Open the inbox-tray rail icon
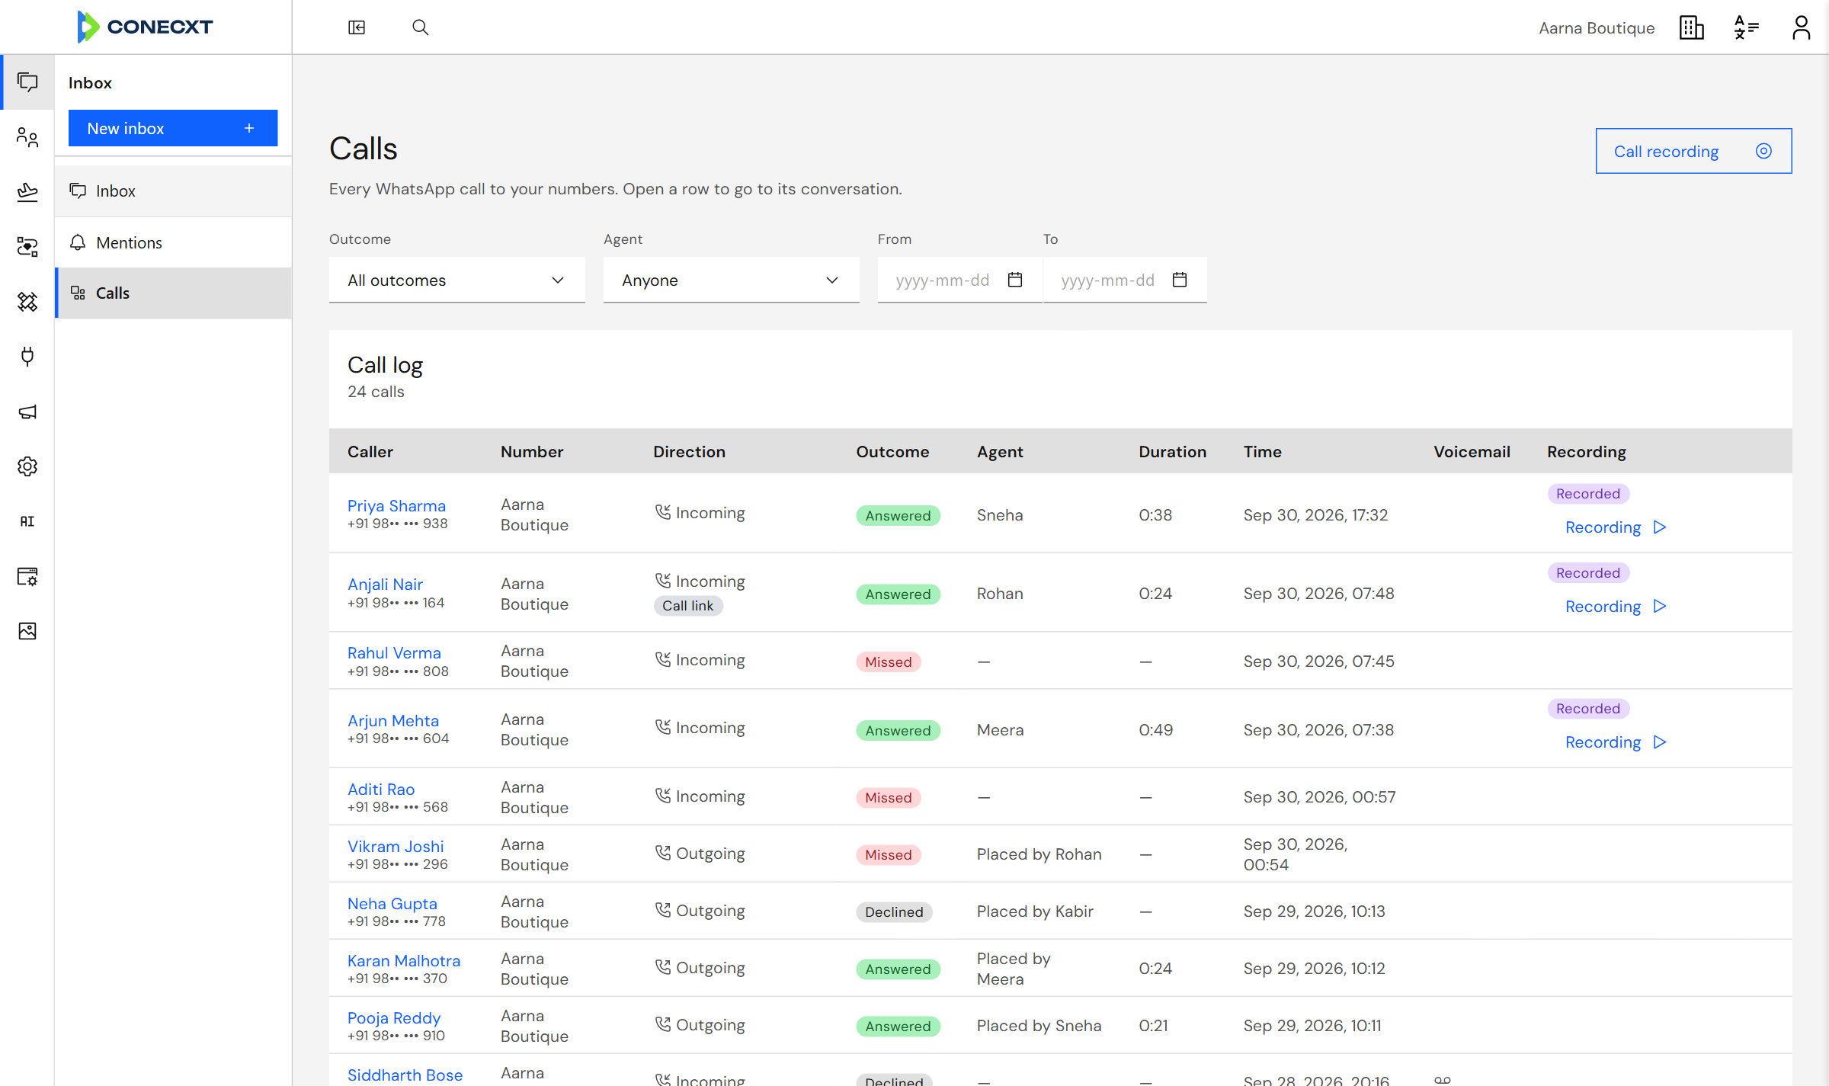Screen dimensions: 1829x1086 pos(27,192)
